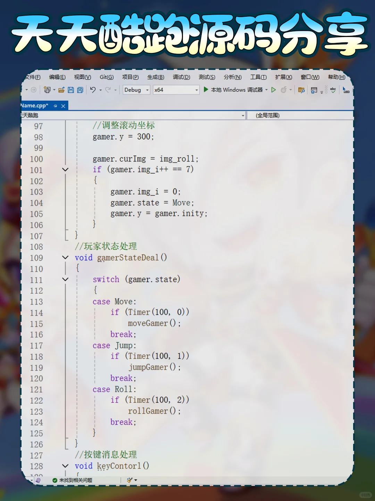Start 本地 Windows 调试器

[233, 90]
